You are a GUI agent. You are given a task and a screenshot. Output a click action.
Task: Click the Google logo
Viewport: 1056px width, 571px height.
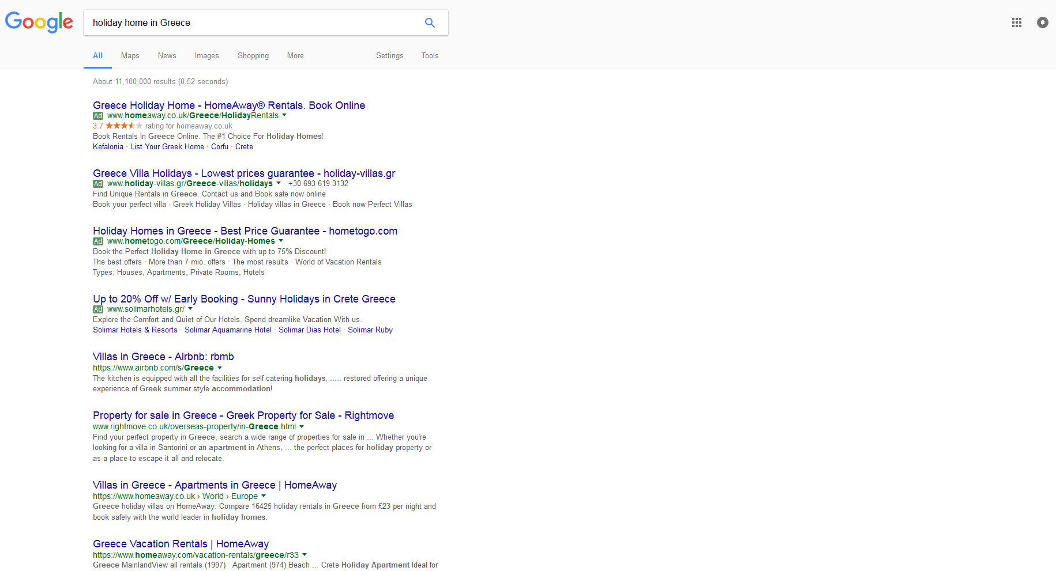click(x=39, y=22)
